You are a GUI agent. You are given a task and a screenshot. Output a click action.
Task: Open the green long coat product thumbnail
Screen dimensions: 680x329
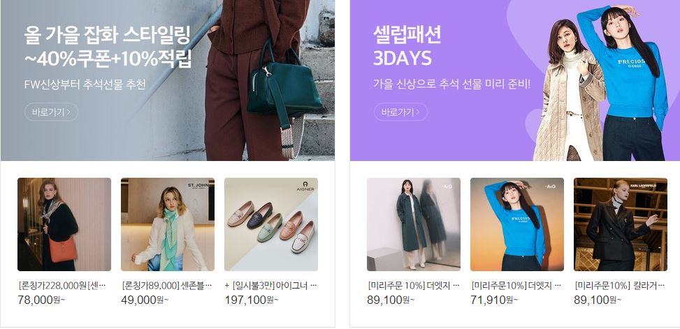coord(414,224)
